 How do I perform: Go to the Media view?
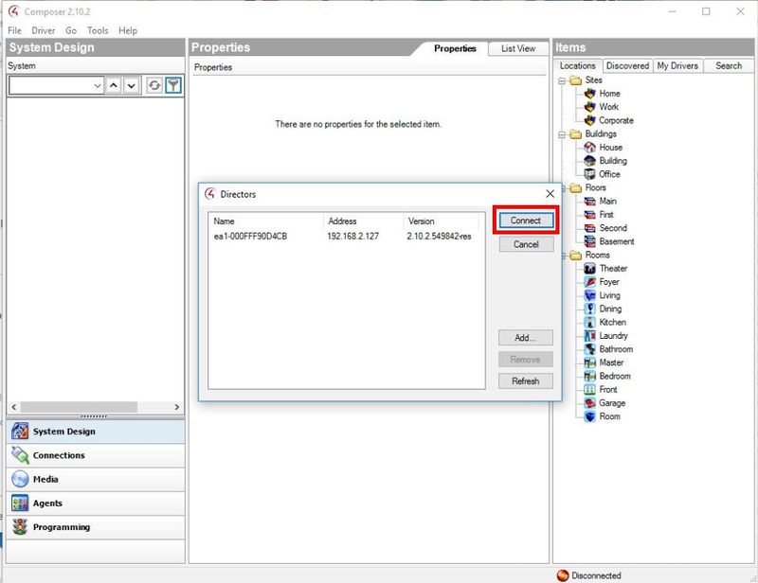pyautogui.click(x=96, y=479)
